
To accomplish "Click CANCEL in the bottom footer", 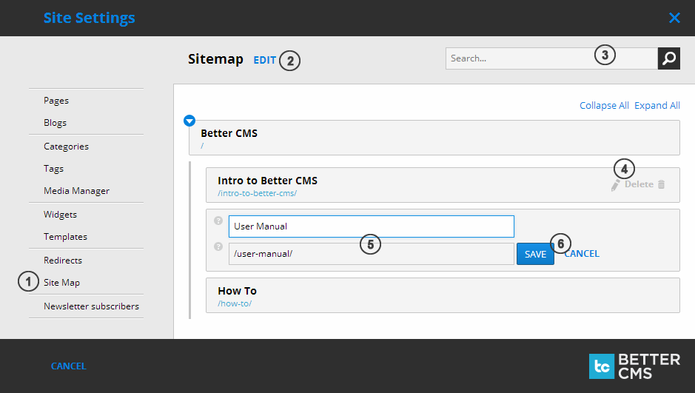I will coord(68,366).
